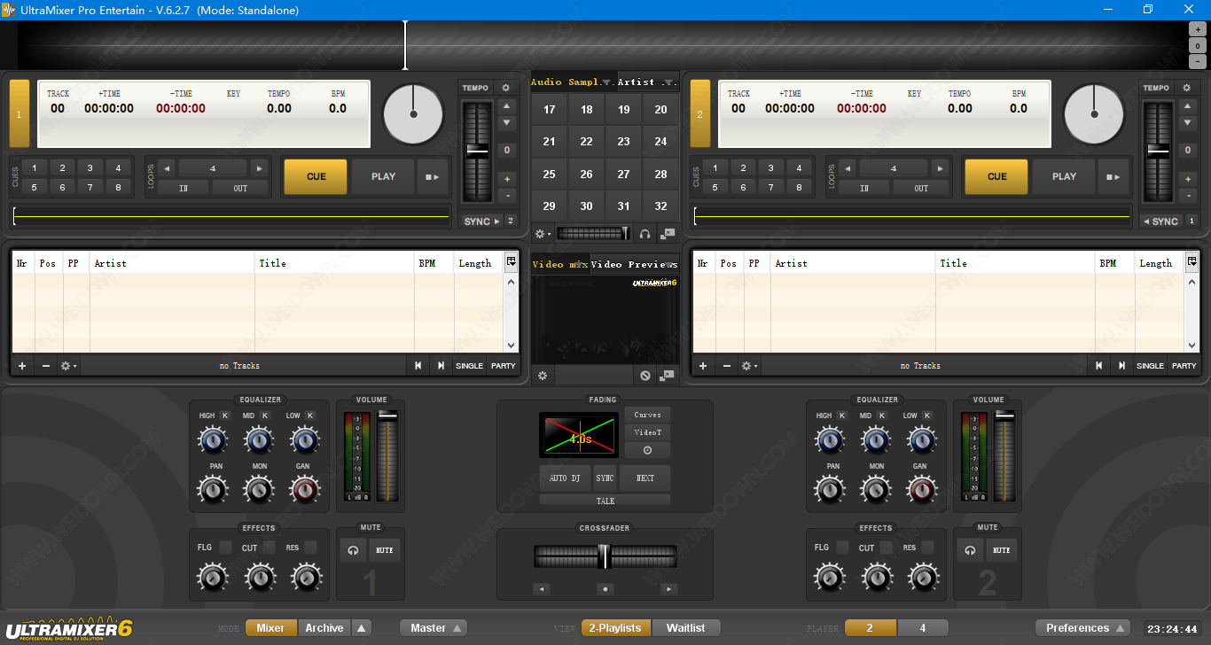Click the fading clock timer icon
This screenshot has height=645, width=1211.
(647, 450)
